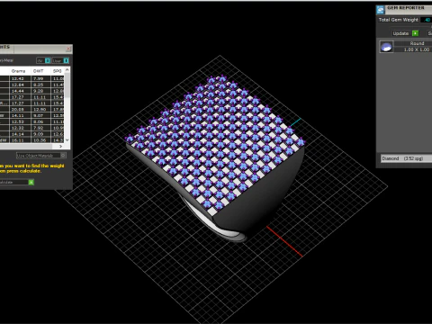Click the vertical scrollbar thumb of the weights table
The image size is (432, 324).
[x=67, y=85]
